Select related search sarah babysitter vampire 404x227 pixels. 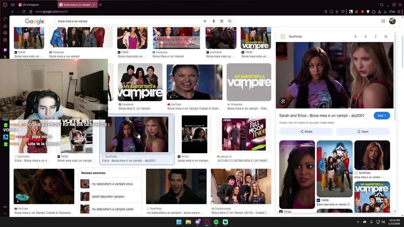(110, 196)
